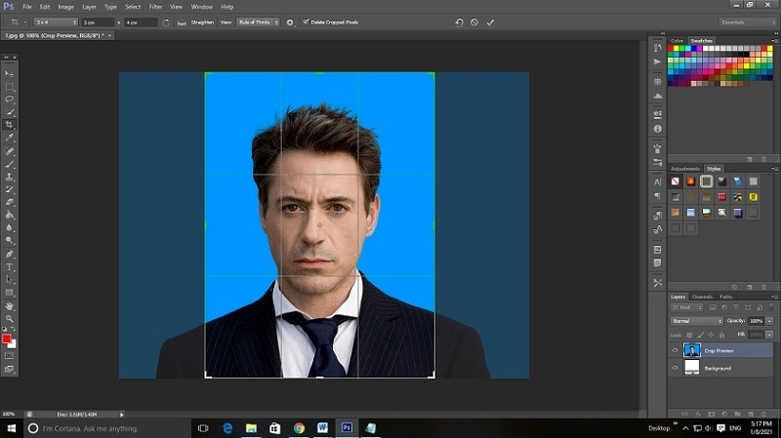Expand the 3 x 4 aspect ratio preset dropdown

pos(56,22)
